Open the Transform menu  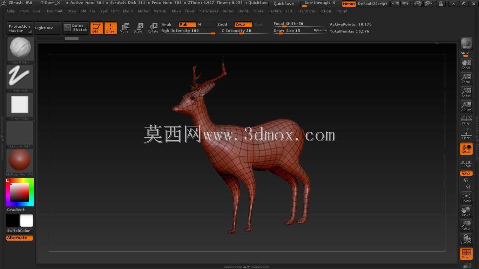click(306, 11)
